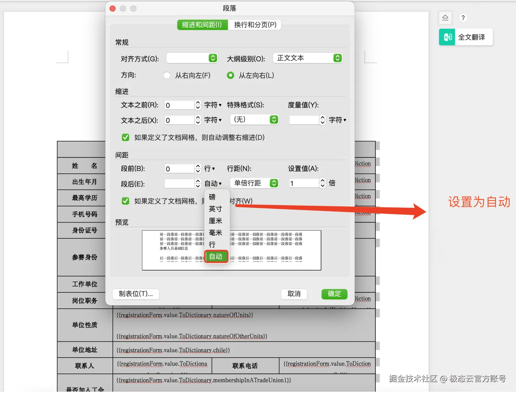This screenshot has height=393, width=516.
Task: Choose 磅 from the unit menu
Action: pyautogui.click(x=217, y=197)
